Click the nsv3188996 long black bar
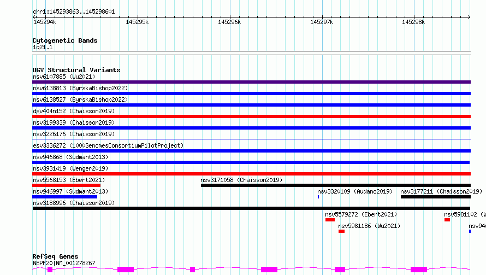The image size is (486, 275). point(251,208)
